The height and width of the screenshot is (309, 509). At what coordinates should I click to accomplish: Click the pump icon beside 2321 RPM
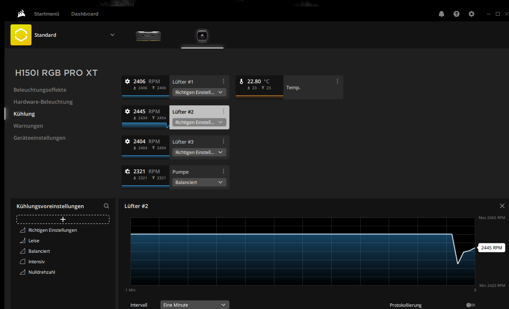coord(127,171)
